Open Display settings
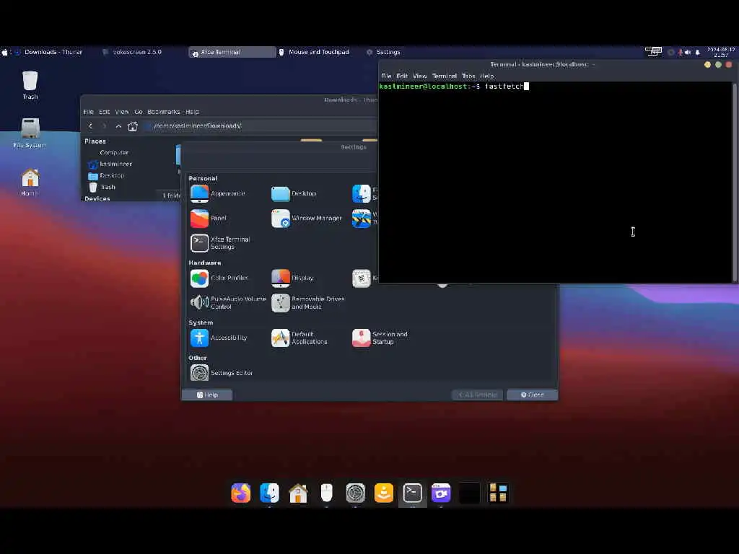 coord(293,278)
